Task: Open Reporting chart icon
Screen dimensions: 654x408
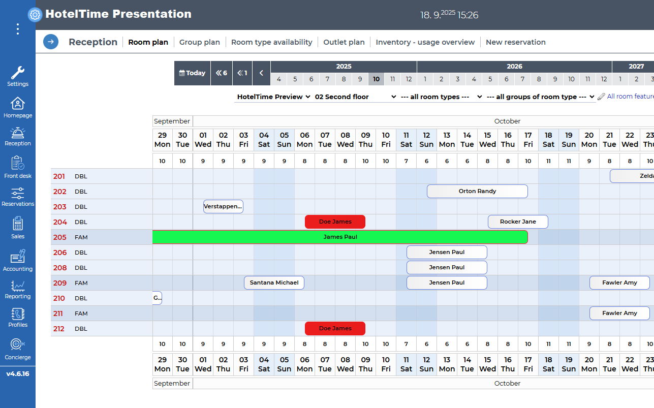Action: 18,286
